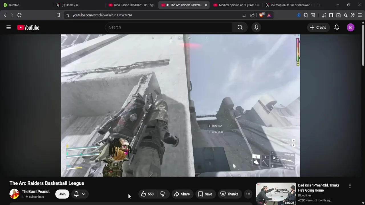Screen dimensions: 365x205
Task: Open the YouTube guide hamburger menu
Action: pyautogui.click(x=9, y=27)
